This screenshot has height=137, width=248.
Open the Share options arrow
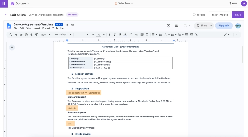coord(211,26)
